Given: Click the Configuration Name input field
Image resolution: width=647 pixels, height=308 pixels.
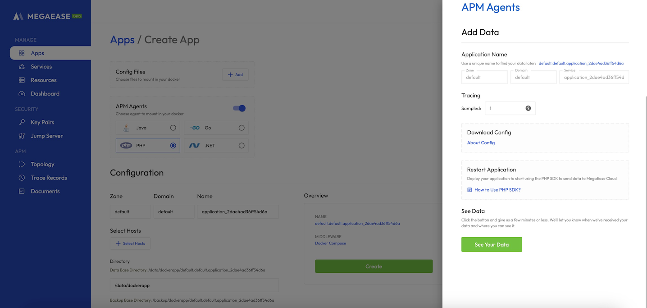Looking at the screenshot, I should point(238,211).
